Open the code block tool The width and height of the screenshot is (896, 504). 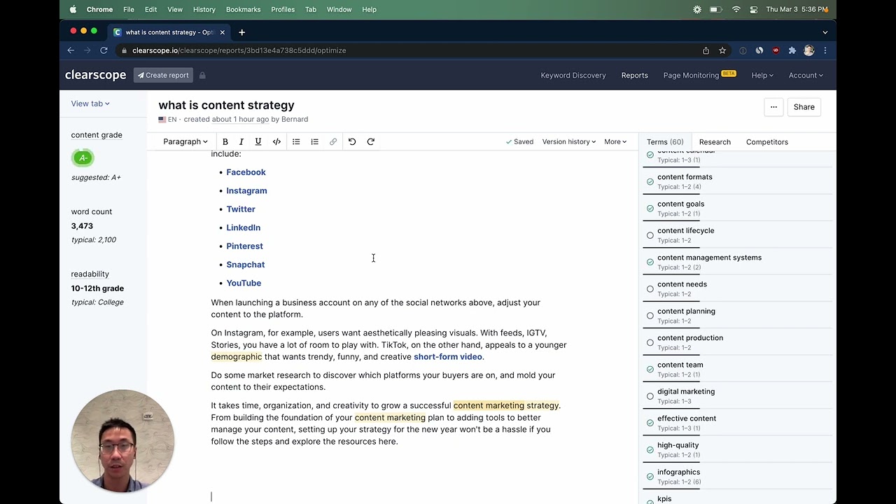[276, 141]
